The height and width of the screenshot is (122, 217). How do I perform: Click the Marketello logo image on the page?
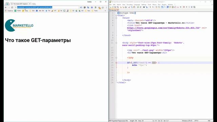[19, 25]
